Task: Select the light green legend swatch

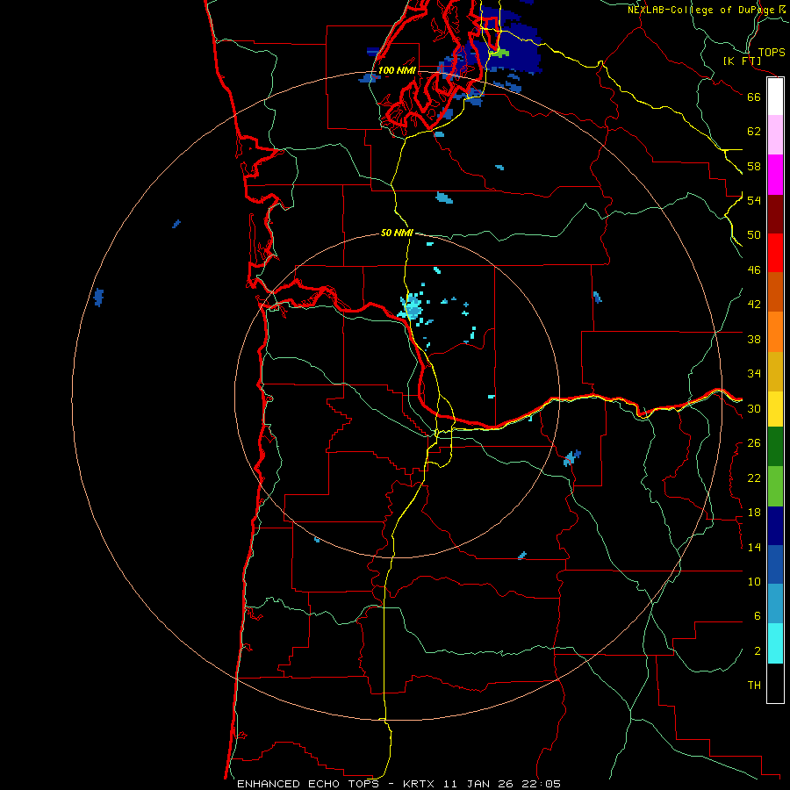Action: [x=775, y=486]
